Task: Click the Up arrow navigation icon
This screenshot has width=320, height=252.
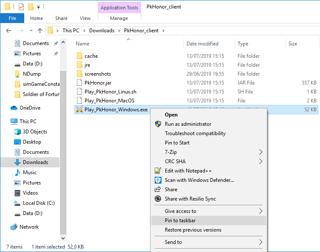Action: pyautogui.click(x=40, y=31)
